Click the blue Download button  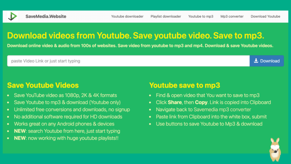[x=267, y=61]
